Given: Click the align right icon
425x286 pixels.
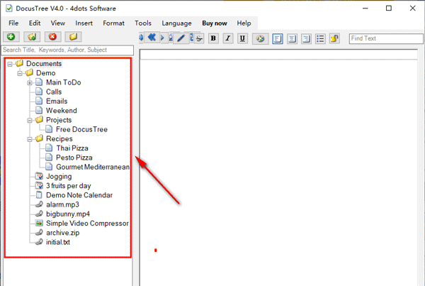Looking at the screenshot, I should [x=306, y=38].
